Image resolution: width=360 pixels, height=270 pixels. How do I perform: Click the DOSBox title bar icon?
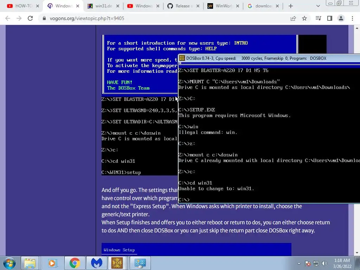pos(182,58)
